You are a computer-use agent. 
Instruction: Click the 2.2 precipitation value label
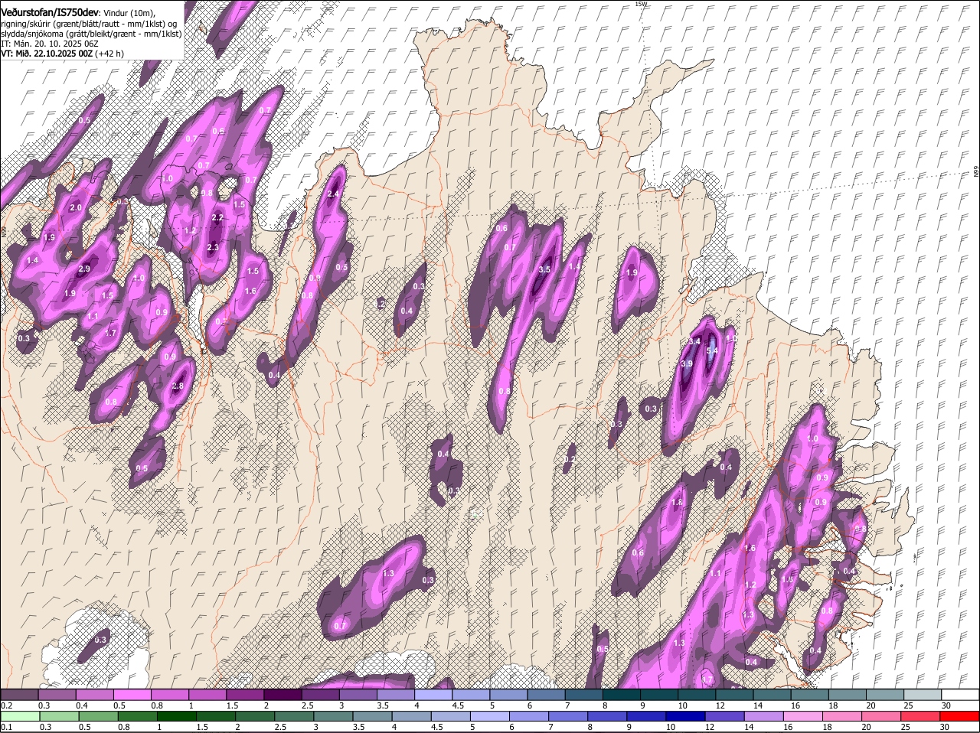point(217,217)
